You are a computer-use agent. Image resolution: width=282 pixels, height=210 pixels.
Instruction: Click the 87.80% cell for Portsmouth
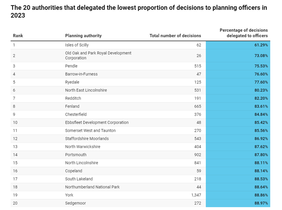261,155
